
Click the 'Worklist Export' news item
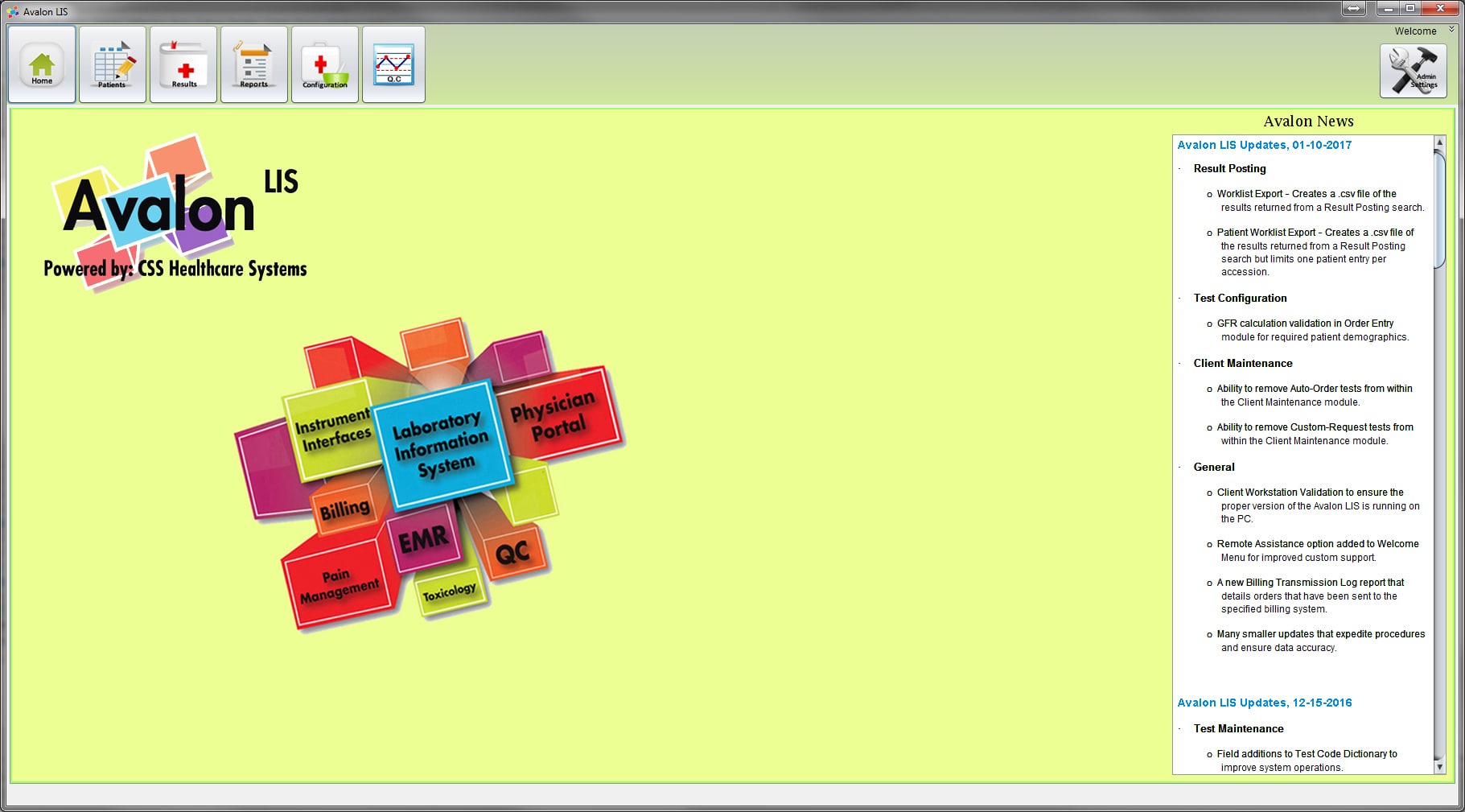click(x=1315, y=200)
